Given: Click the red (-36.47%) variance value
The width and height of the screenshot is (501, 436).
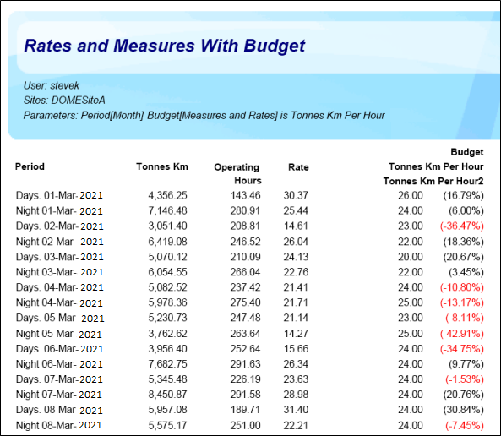Looking at the screenshot, I should 461,226.
